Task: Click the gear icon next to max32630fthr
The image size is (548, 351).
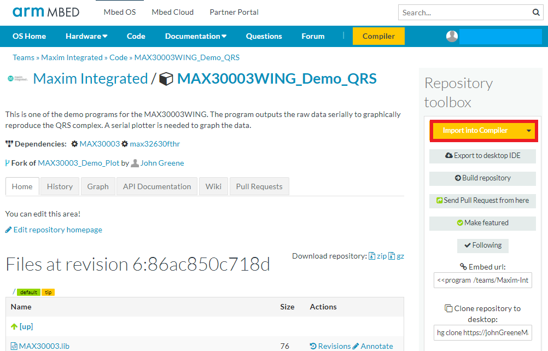Action: click(x=125, y=144)
